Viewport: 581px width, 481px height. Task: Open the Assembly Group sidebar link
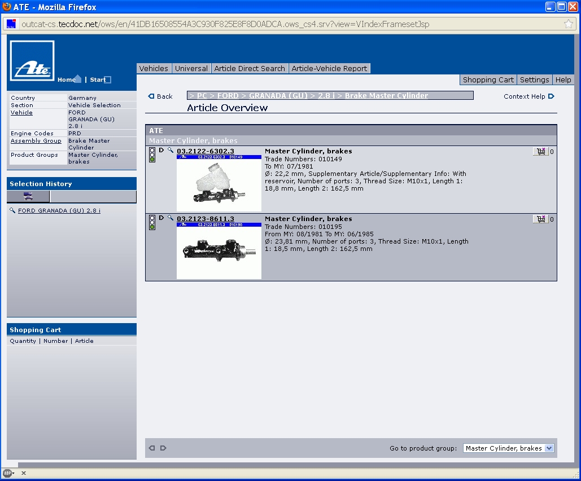point(36,140)
